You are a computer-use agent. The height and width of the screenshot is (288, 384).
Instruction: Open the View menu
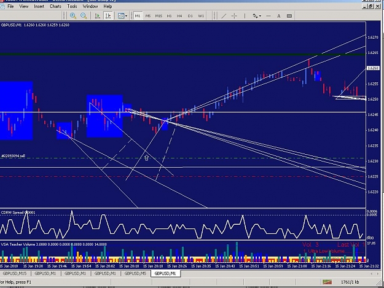click(x=24, y=6)
